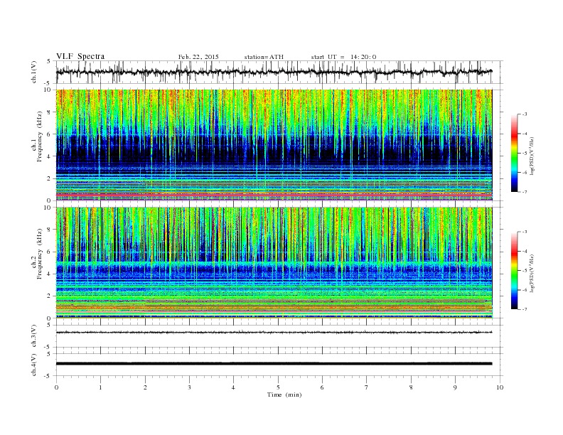Click the ch.2 spectrogram plot
563x435 pixels.
(x=274, y=263)
